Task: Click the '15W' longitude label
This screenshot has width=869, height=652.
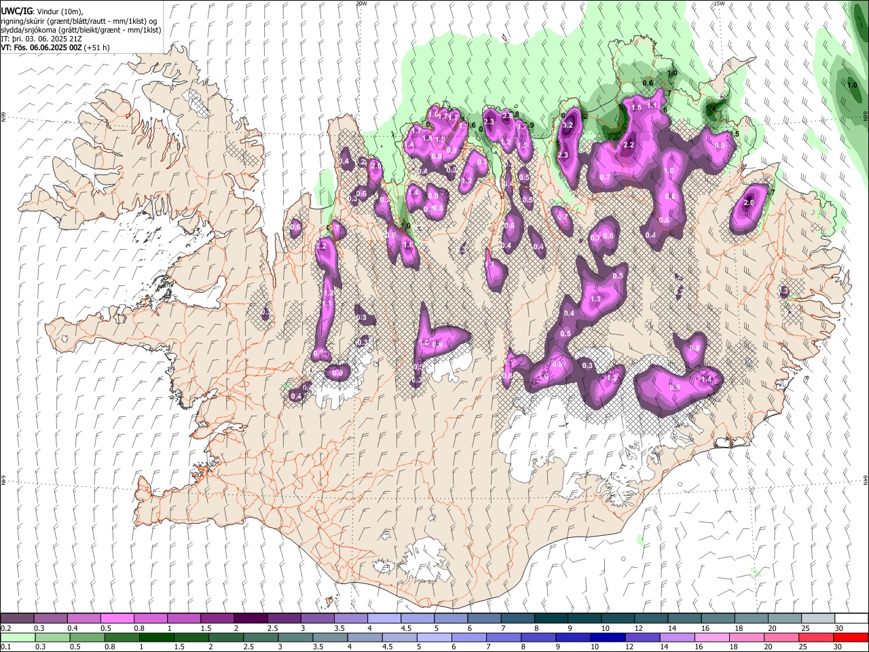Action: click(x=719, y=3)
